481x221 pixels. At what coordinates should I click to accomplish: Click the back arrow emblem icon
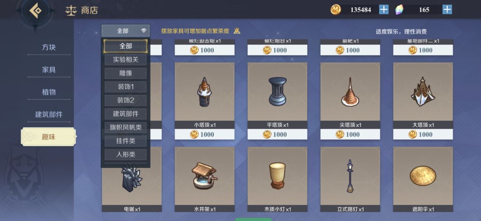35,10
